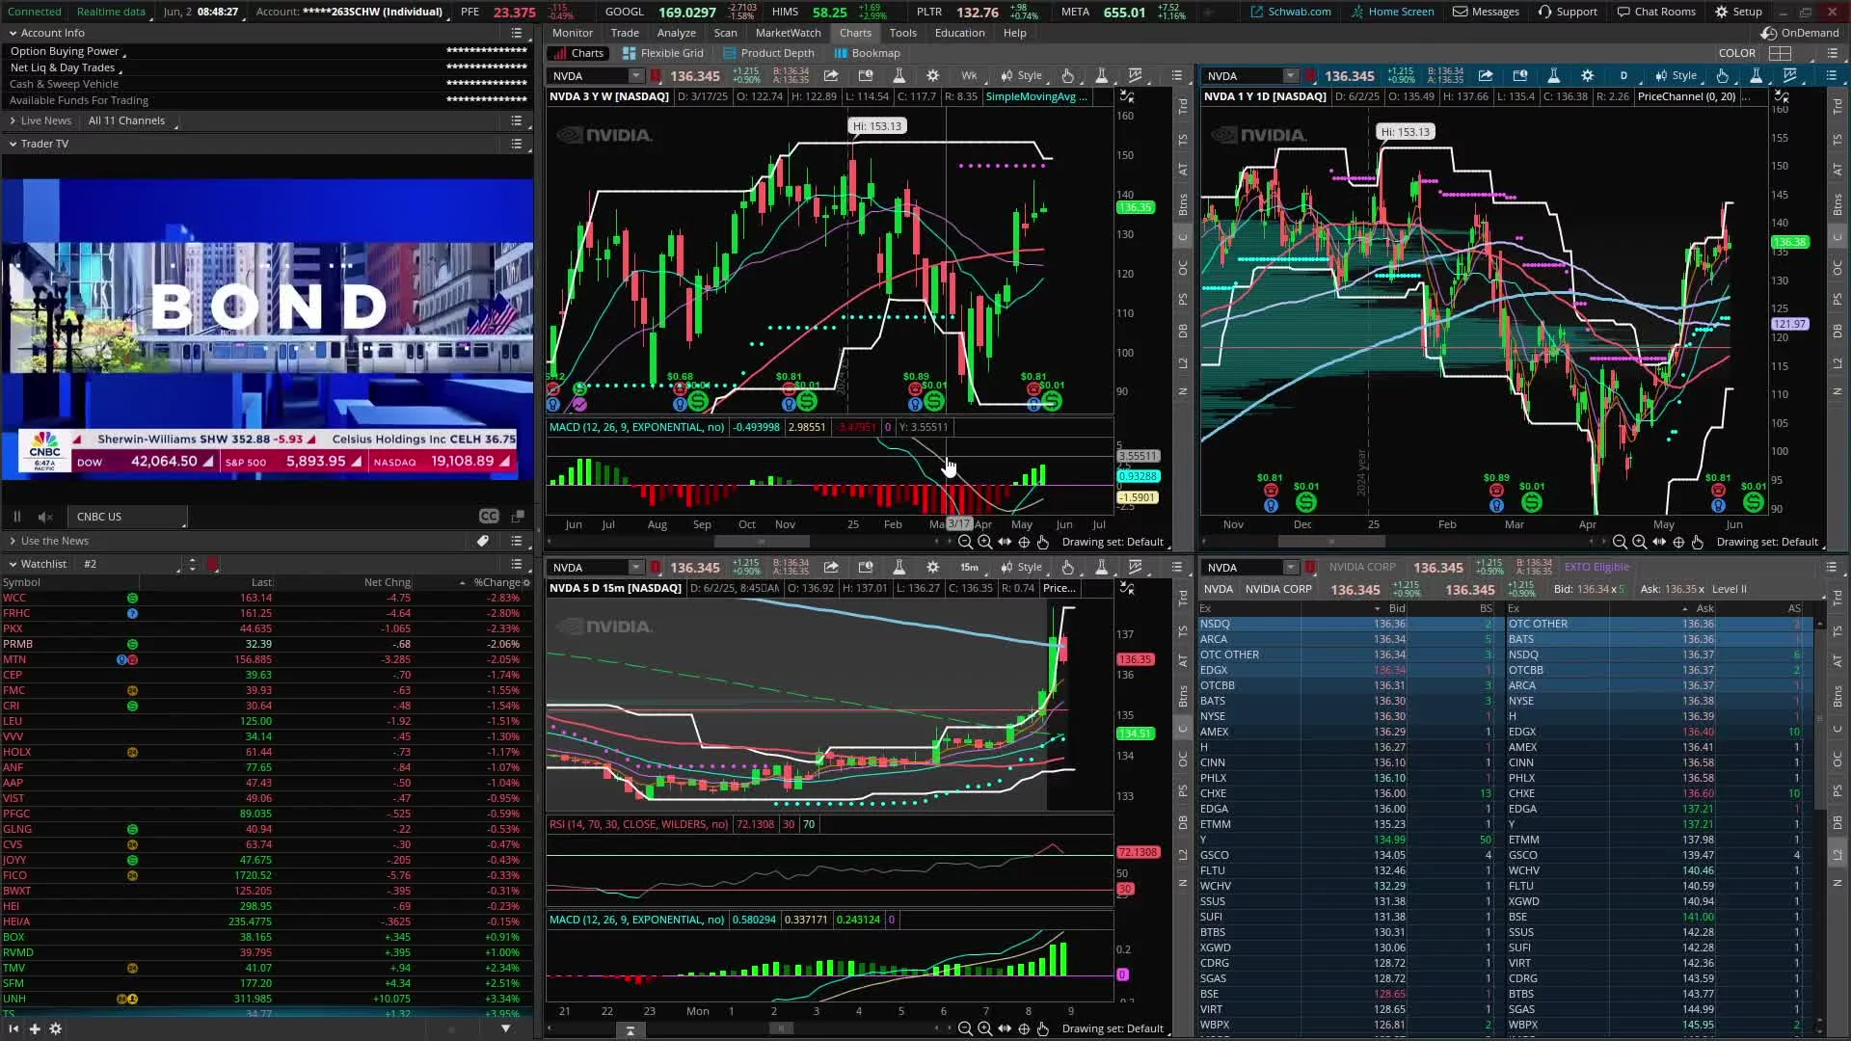Select crosshair pan tool under NVDA daily chart
Viewport: 1851px width, 1041px height.
pyautogui.click(x=1678, y=542)
